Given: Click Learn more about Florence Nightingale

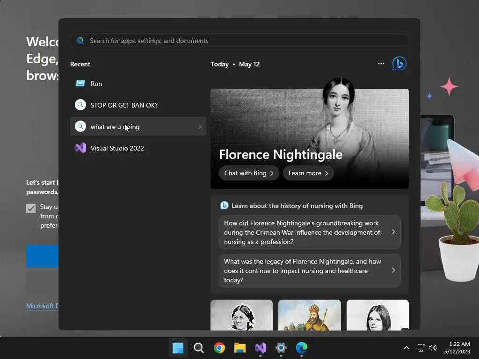Looking at the screenshot, I should point(308,173).
